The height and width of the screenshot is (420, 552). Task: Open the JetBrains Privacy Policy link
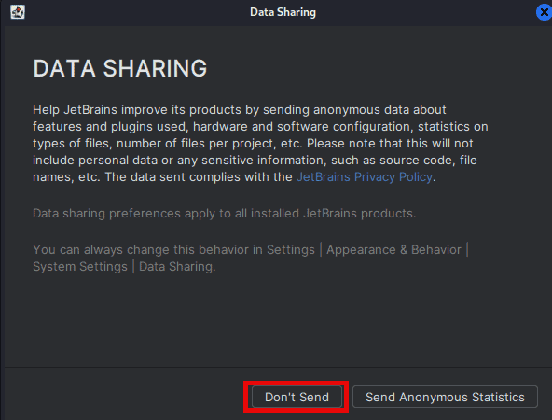(365, 177)
